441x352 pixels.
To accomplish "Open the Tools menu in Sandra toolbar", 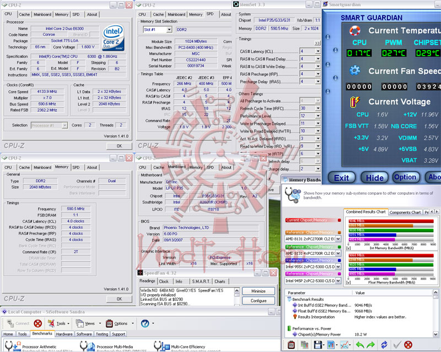I will [x=58, y=323].
